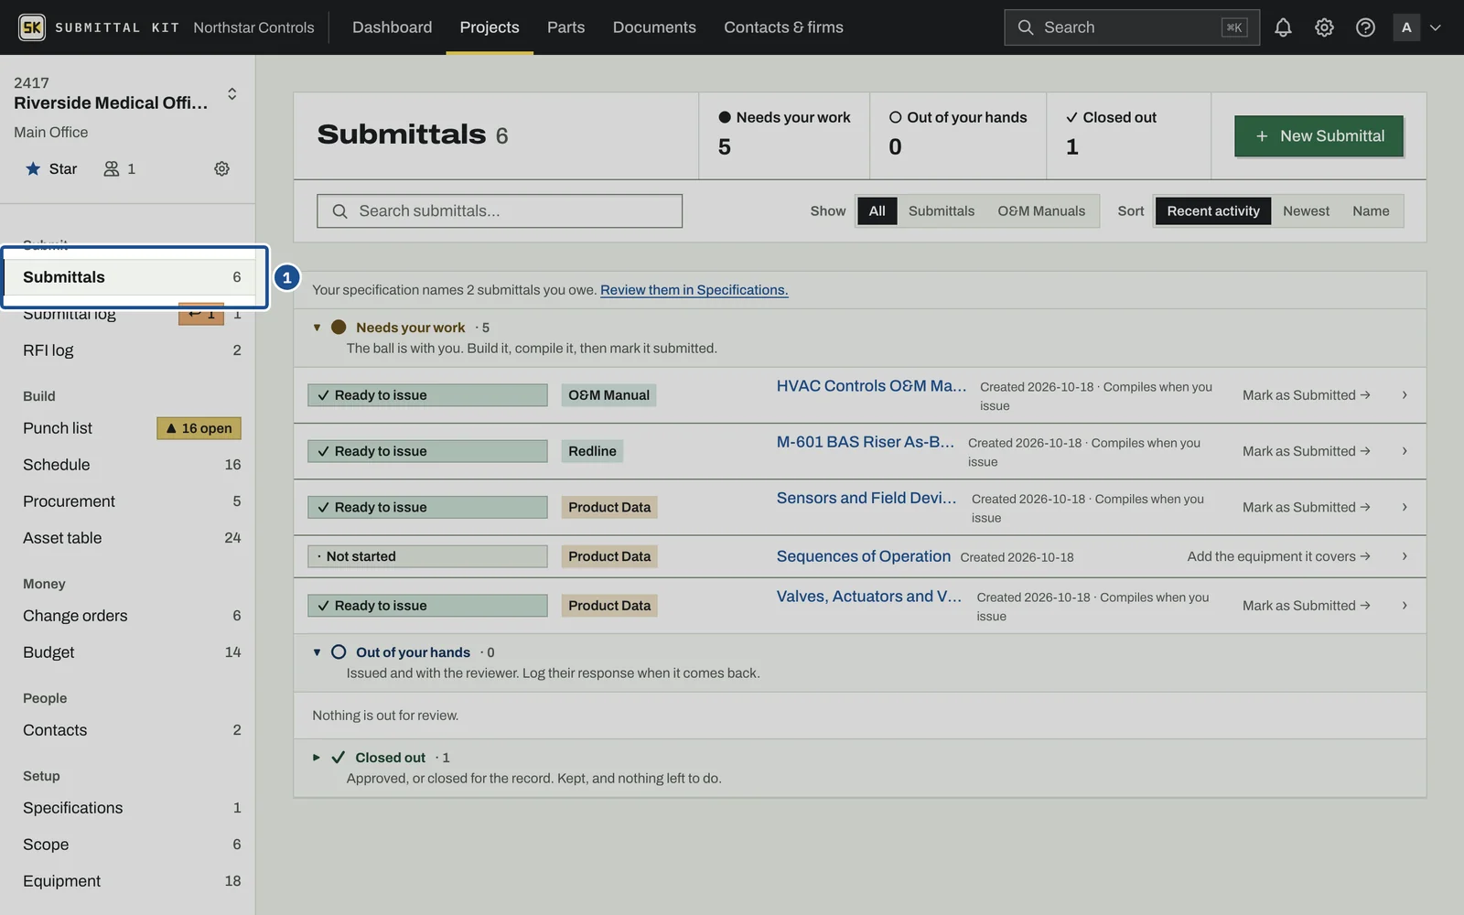This screenshot has width=1464, height=915.
Task: Collapse the Out of your hands section
Action: pos(317,652)
